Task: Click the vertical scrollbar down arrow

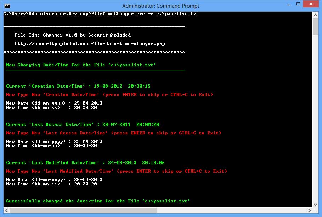Action: coord(315,204)
